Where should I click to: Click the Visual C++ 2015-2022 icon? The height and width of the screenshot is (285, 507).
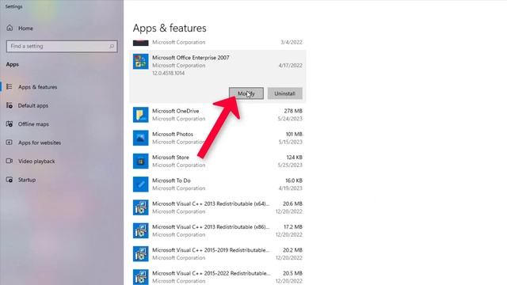tap(141, 277)
